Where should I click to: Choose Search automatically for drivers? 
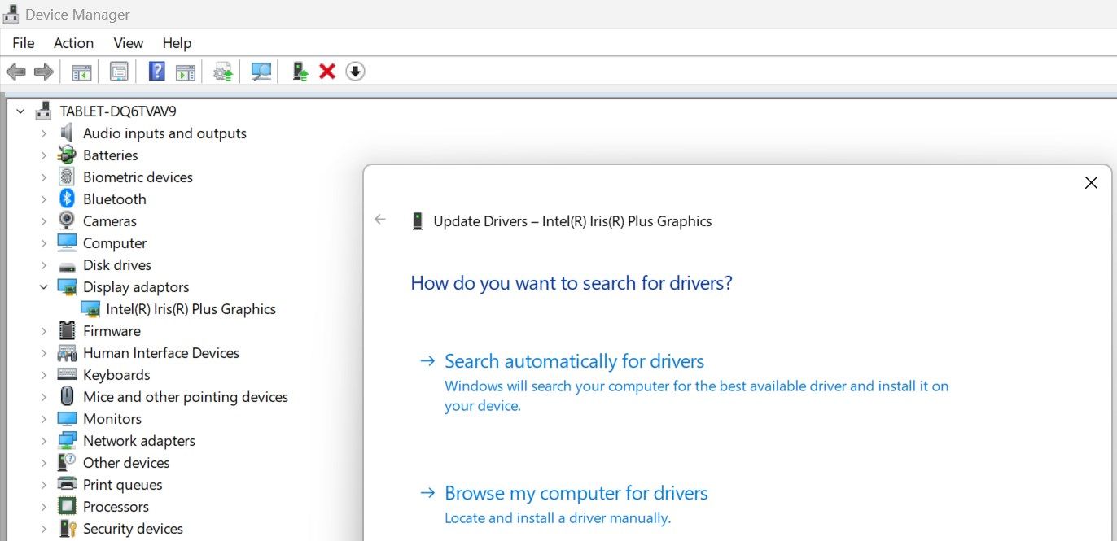pos(574,360)
